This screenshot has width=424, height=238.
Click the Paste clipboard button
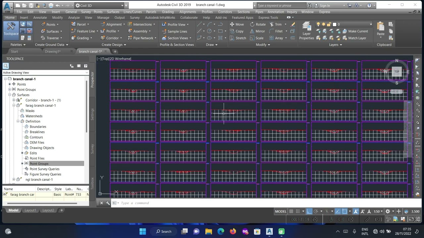tap(381, 29)
